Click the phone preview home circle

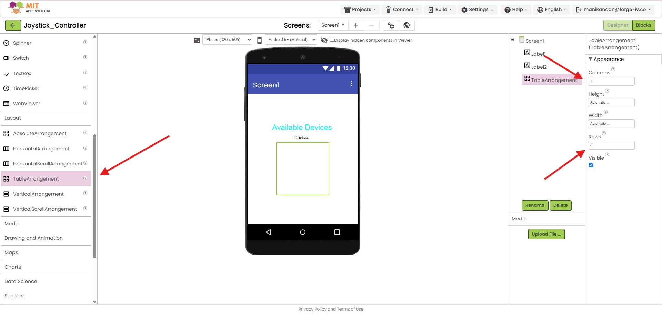pos(303,232)
